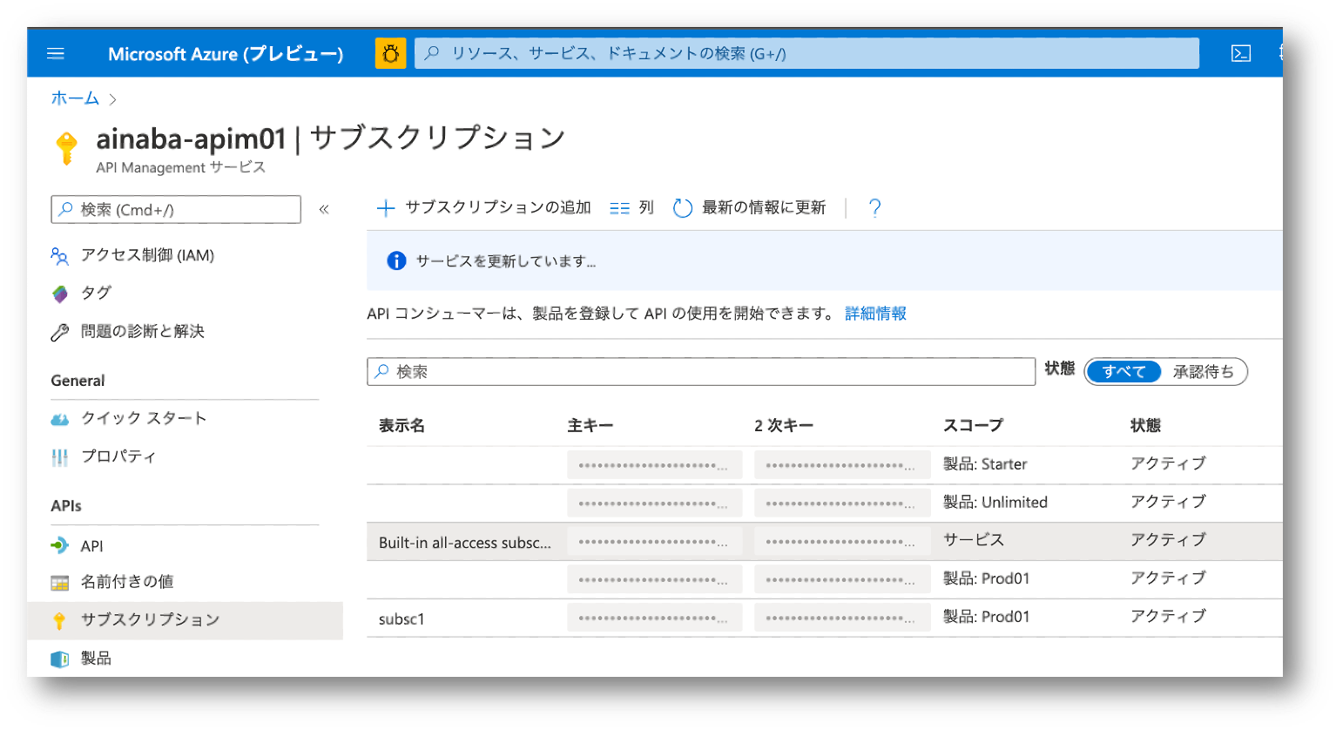1336x730 pixels.
Task: Open help via the question mark icon
Action: 874,207
